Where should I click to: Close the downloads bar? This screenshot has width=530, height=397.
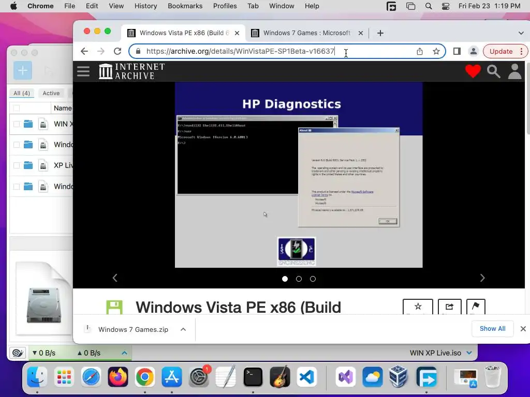tap(523, 329)
